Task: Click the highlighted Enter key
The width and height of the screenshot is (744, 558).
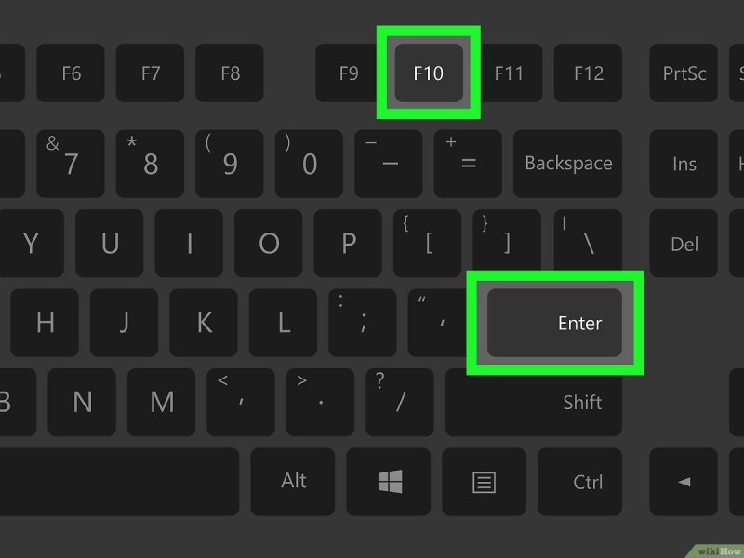Action: click(x=554, y=323)
